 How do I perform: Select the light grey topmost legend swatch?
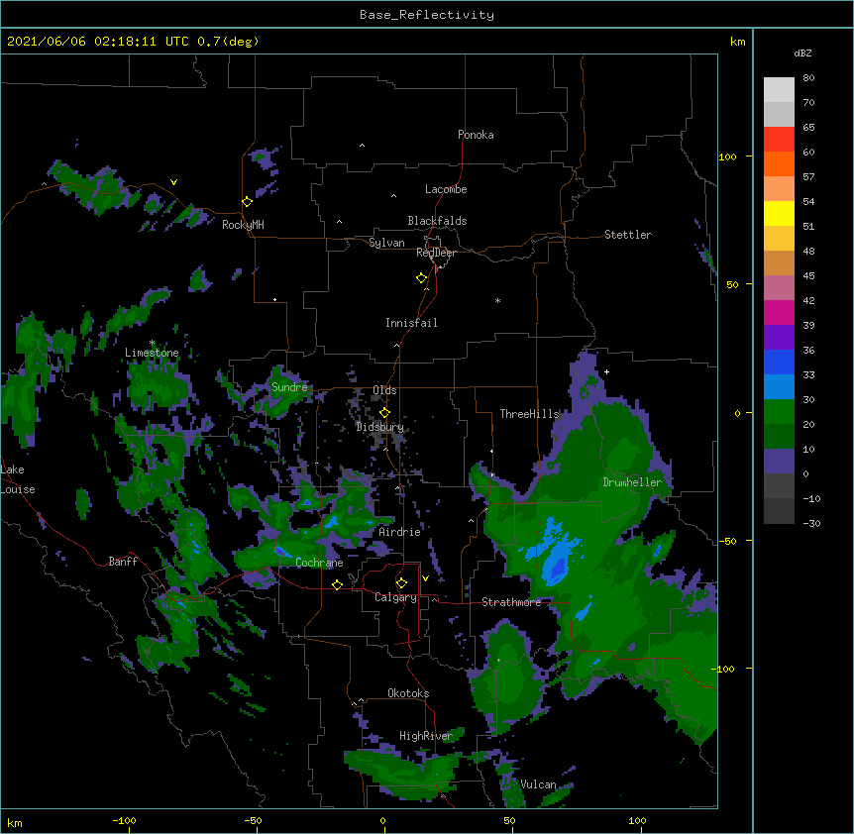[x=779, y=89]
